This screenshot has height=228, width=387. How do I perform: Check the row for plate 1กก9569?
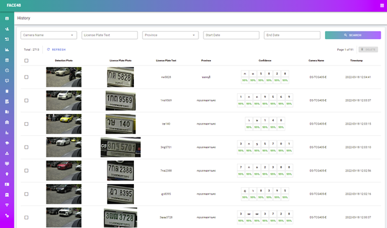pos(27,100)
